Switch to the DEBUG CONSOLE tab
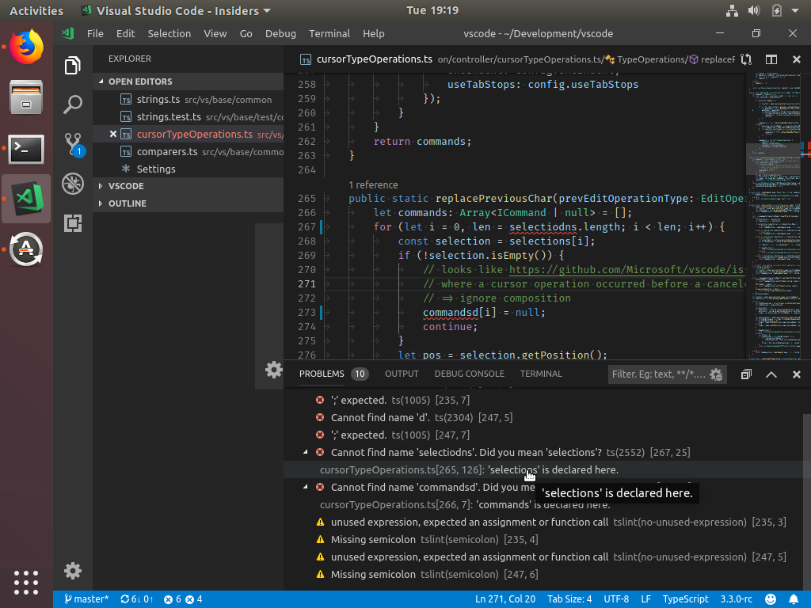This screenshot has width=811, height=608. pos(469,374)
